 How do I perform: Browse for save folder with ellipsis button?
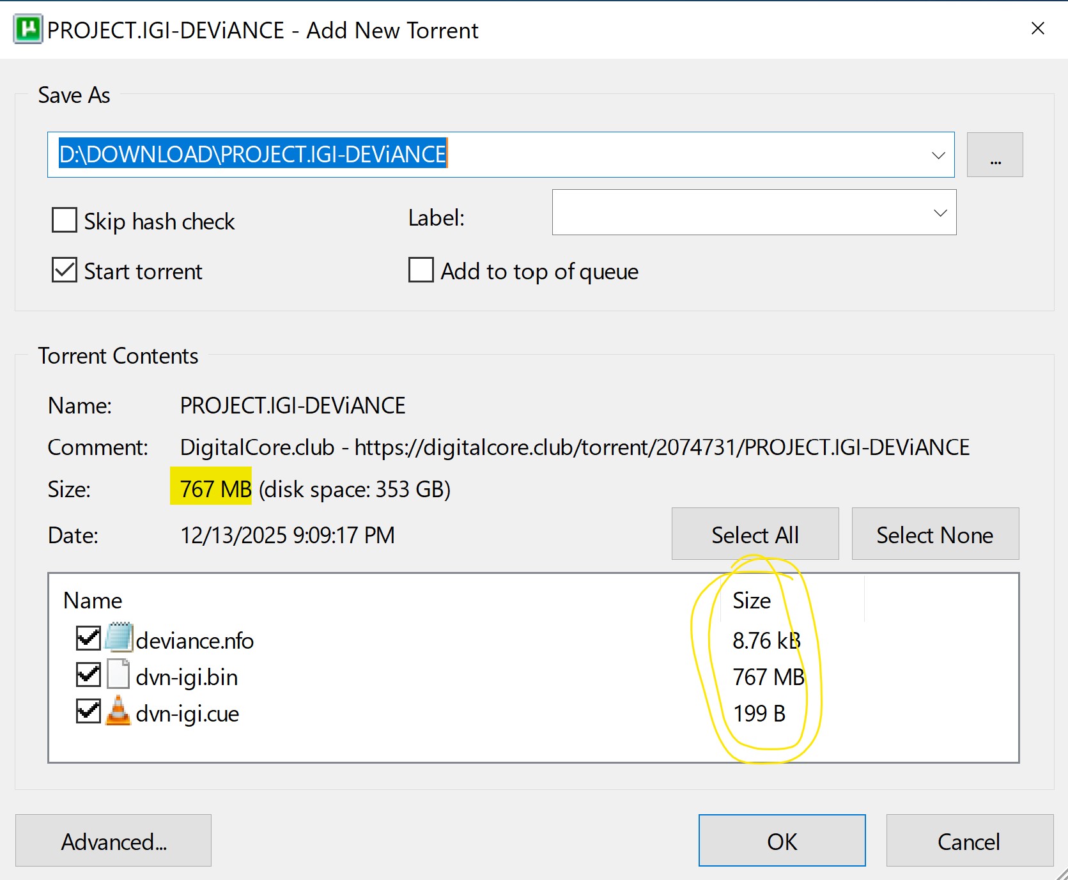[994, 155]
